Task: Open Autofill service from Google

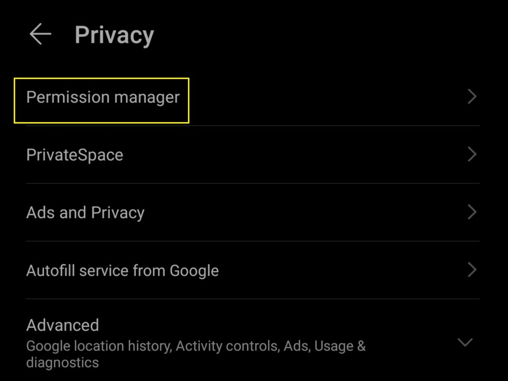Action: pos(122,270)
